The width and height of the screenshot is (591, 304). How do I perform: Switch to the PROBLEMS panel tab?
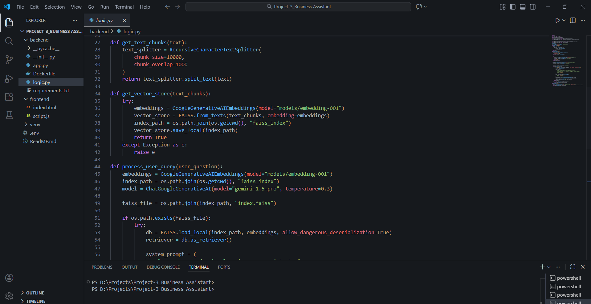102,267
